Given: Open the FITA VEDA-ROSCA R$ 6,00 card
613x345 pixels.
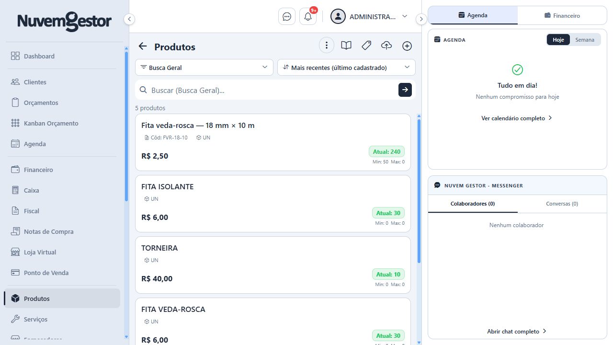Looking at the screenshot, I should (x=273, y=322).
